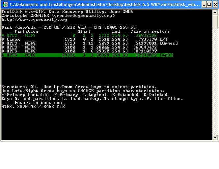Click the '*=Primary bootable' legend text
Viewport: 219px width, 169px height.
click(x=25, y=95)
